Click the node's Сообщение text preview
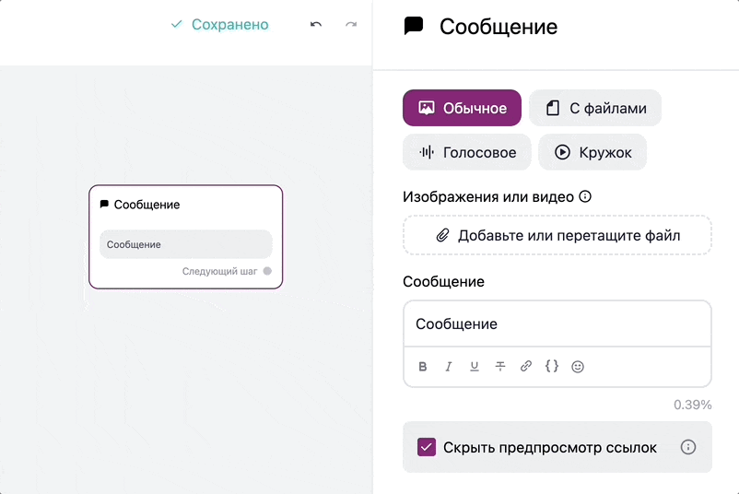739x494 pixels. pyautogui.click(x=186, y=244)
